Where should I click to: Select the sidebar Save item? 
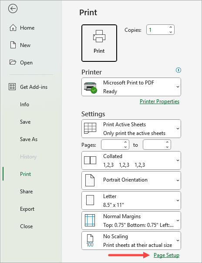25,122
